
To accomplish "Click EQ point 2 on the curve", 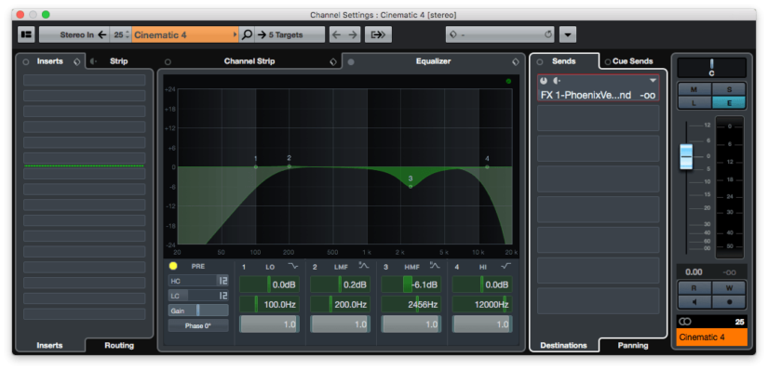I will [x=289, y=166].
